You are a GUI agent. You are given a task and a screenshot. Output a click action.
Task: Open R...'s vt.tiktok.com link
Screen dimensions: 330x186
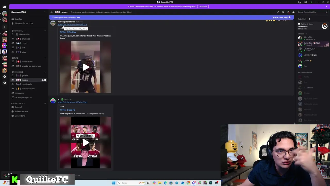point(72,102)
